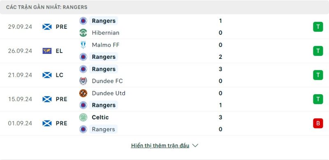Image resolution: width=329 pixels, height=160 pixels.
Task: Open 'Hiển thị thêm trận đấu' link
Action: pos(160,146)
